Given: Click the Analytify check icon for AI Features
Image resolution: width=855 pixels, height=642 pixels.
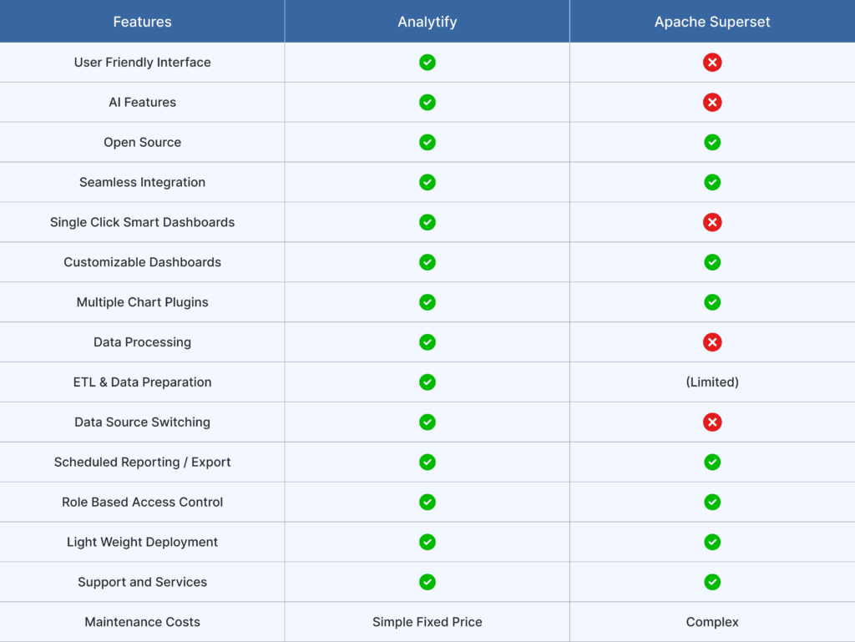Looking at the screenshot, I should pyautogui.click(x=427, y=103).
